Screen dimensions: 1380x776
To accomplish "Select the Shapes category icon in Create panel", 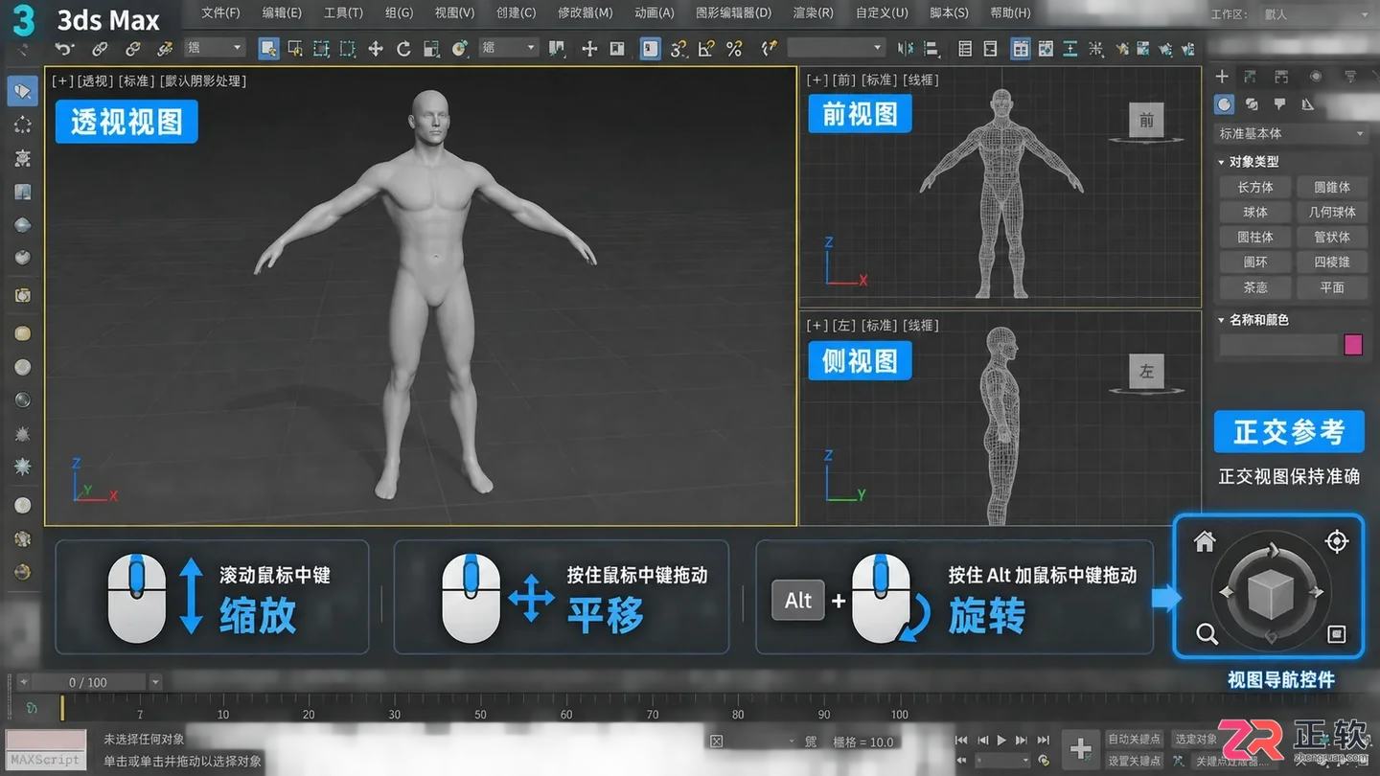I will click(1252, 104).
